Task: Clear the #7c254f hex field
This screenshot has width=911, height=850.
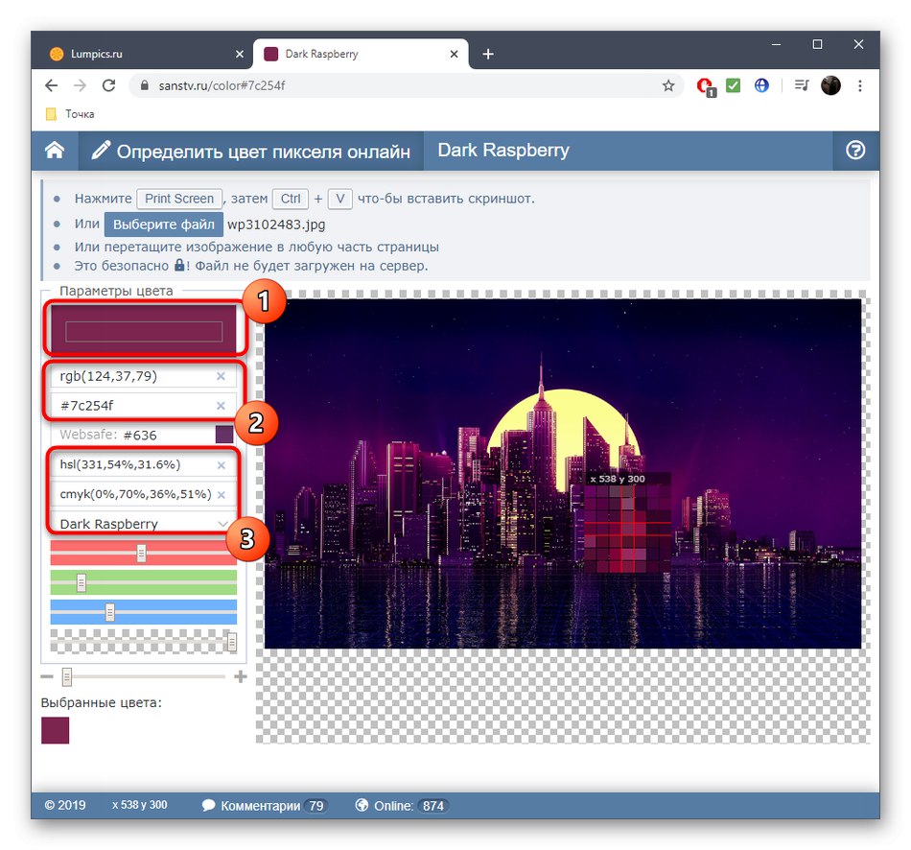Action: [221, 405]
